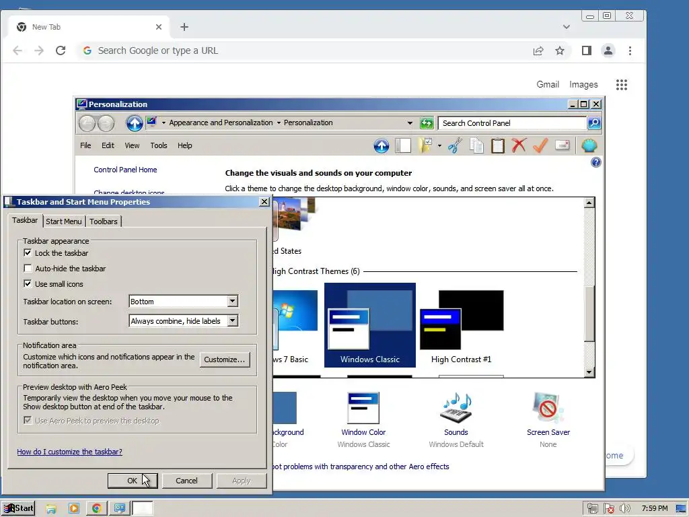Click the search magnifier icon in Control Panel

pyautogui.click(x=594, y=123)
